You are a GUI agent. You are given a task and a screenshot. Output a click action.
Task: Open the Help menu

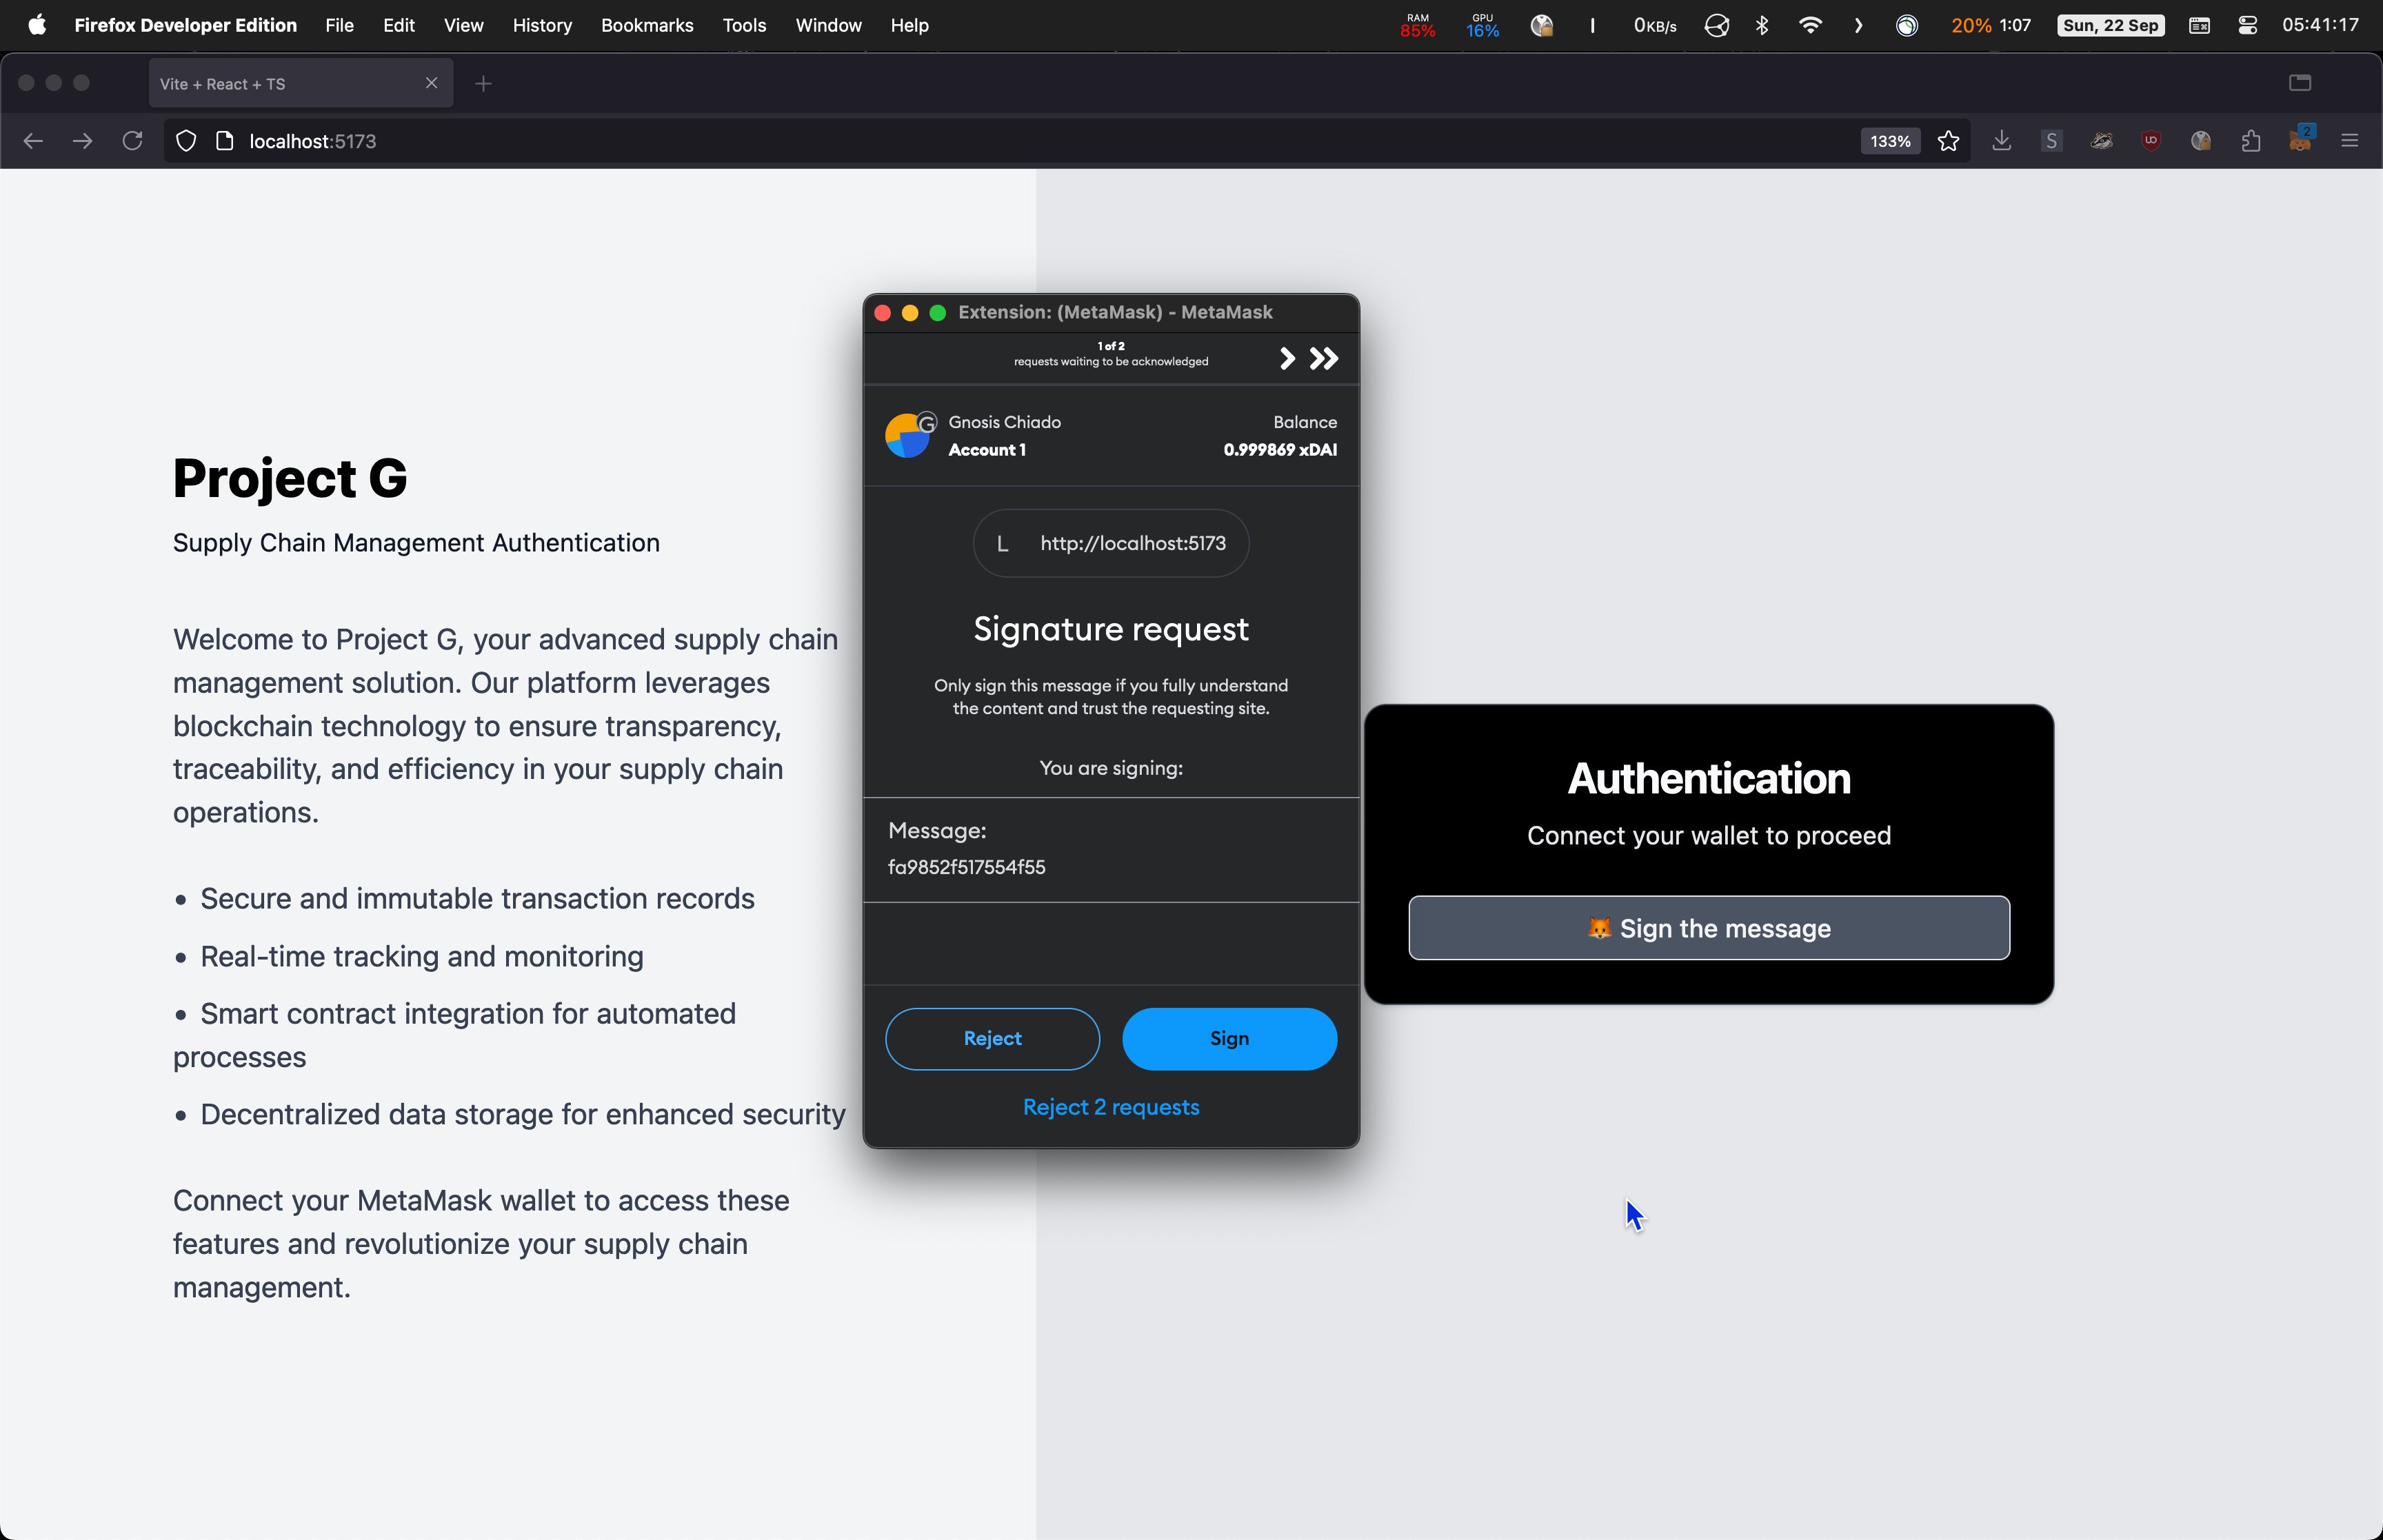(x=909, y=25)
